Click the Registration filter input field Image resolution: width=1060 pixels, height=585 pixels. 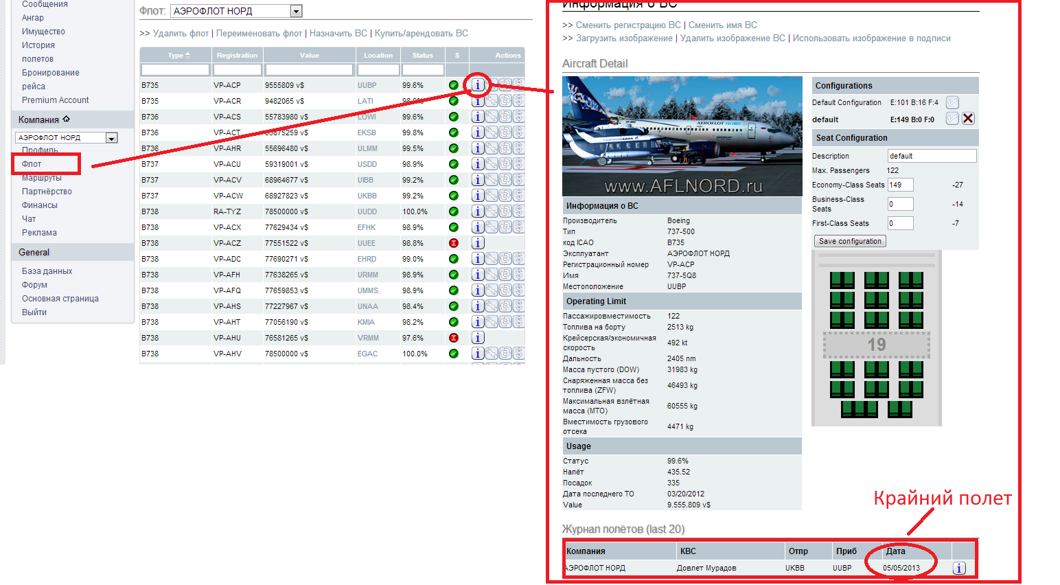pyautogui.click(x=238, y=70)
